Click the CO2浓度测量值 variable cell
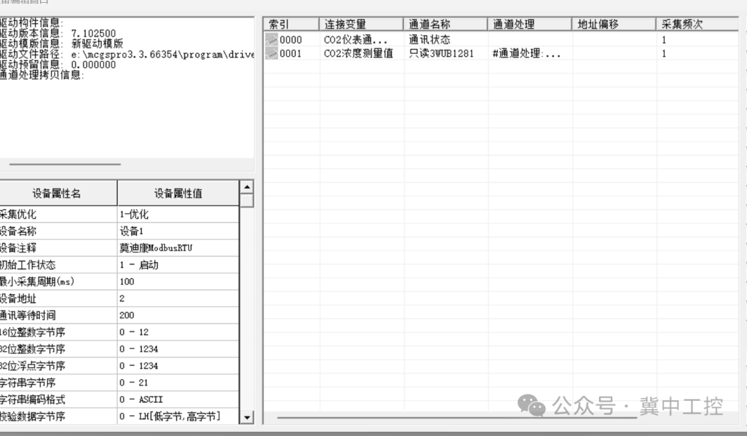The width and height of the screenshot is (747, 436). point(358,53)
